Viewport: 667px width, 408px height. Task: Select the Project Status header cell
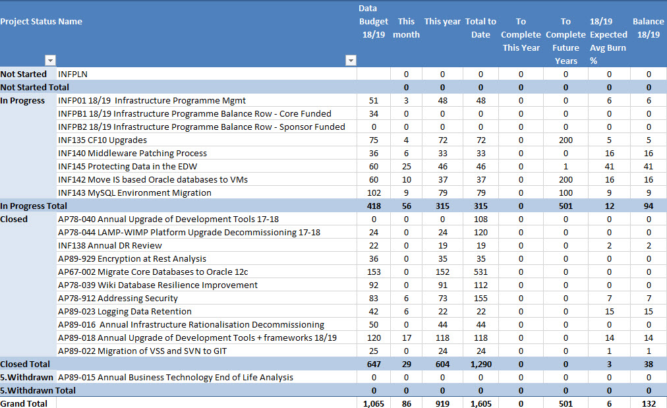tap(28, 22)
